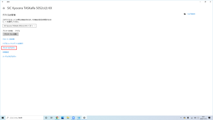Close the Settings window
This screenshot has width=213, height=120.
point(210,2)
